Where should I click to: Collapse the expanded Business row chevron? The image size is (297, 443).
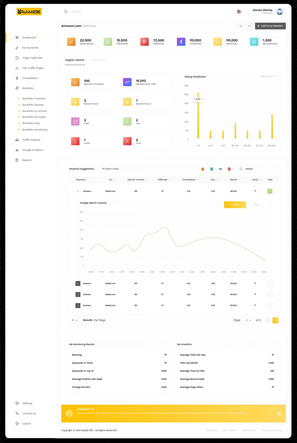(78, 191)
